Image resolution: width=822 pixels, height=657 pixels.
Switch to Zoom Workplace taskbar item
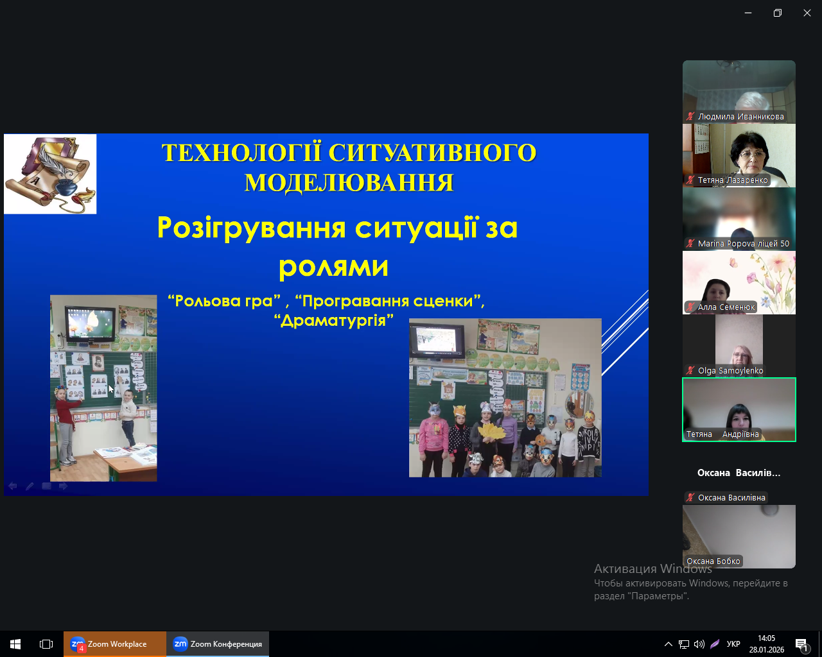(x=115, y=644)
